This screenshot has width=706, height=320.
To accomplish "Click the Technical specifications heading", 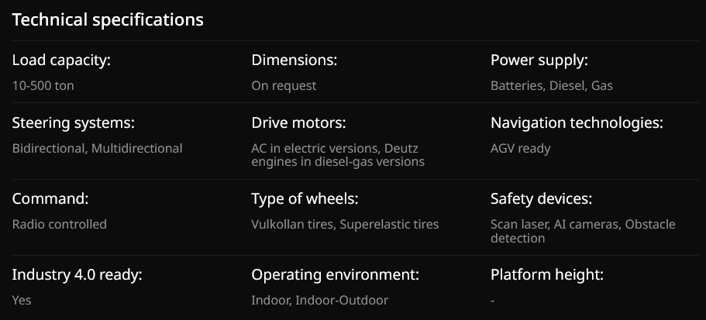I will point(108,20).
